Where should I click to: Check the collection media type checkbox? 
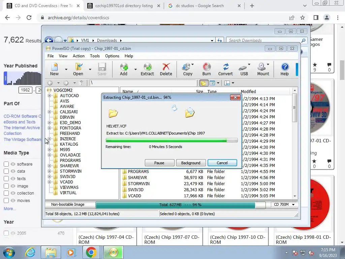click(x=6, y=193)
